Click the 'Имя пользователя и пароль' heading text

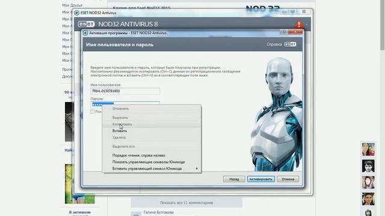[x=120, y=44]
